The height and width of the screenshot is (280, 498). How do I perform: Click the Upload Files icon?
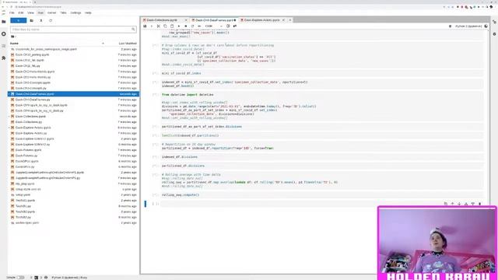pyautogui.click(x=41, y=20)
